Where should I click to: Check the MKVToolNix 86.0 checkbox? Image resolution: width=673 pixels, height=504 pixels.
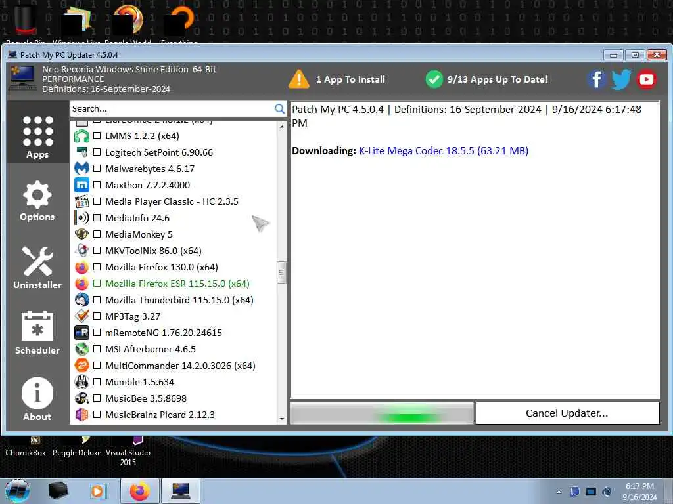(97, 251)
